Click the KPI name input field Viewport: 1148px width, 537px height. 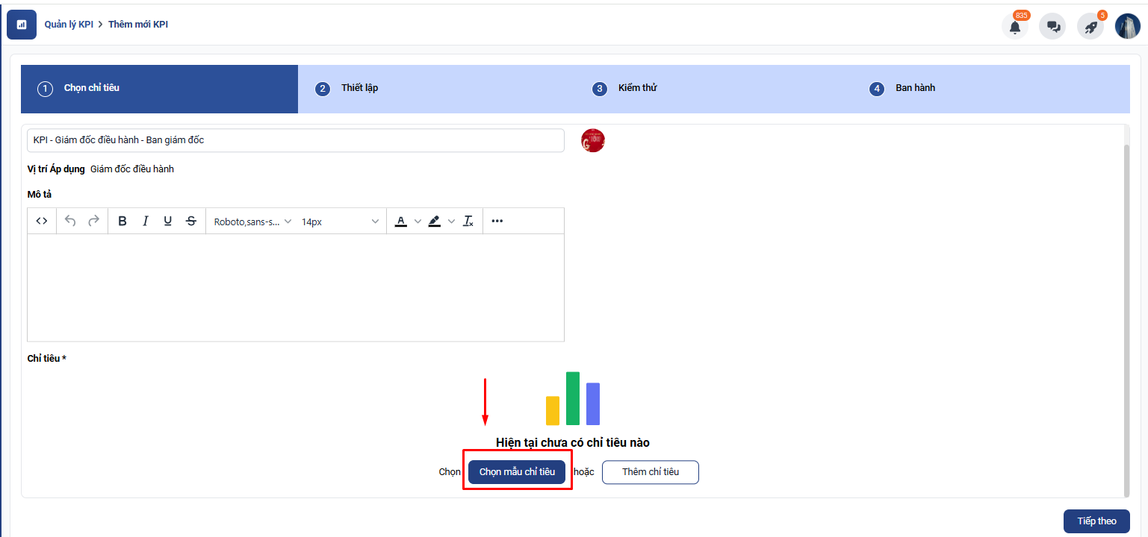click(x=295, y=140)
